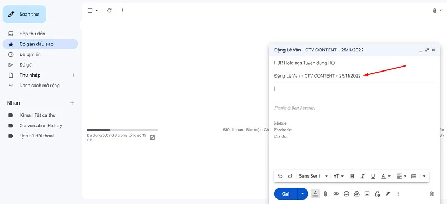Screen dimensions: 447x204
Task: Close the compose window
Action: [x=434, y=50]
